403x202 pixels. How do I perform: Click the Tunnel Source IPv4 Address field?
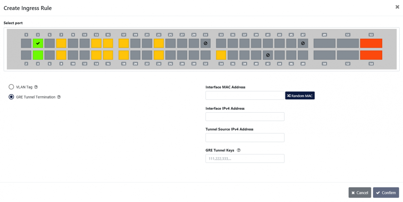(245, 137)
